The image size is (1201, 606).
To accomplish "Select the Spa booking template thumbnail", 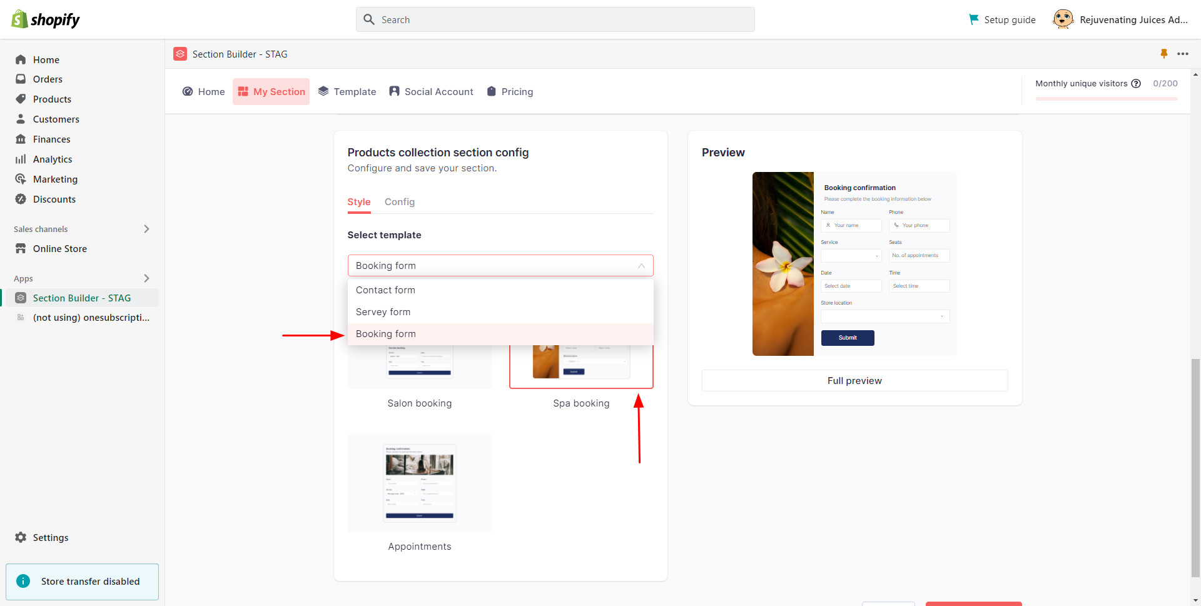I will pyautogui.click(x=581, y=366).
